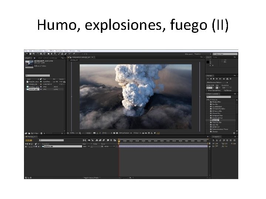Open the Composition menu
The image size is (266, 199).
pyautogui.click(x=38, y=51)
